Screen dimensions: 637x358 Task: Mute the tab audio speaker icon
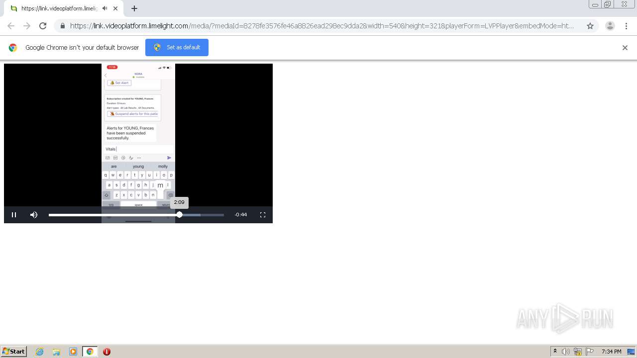[x=105, y=8]
